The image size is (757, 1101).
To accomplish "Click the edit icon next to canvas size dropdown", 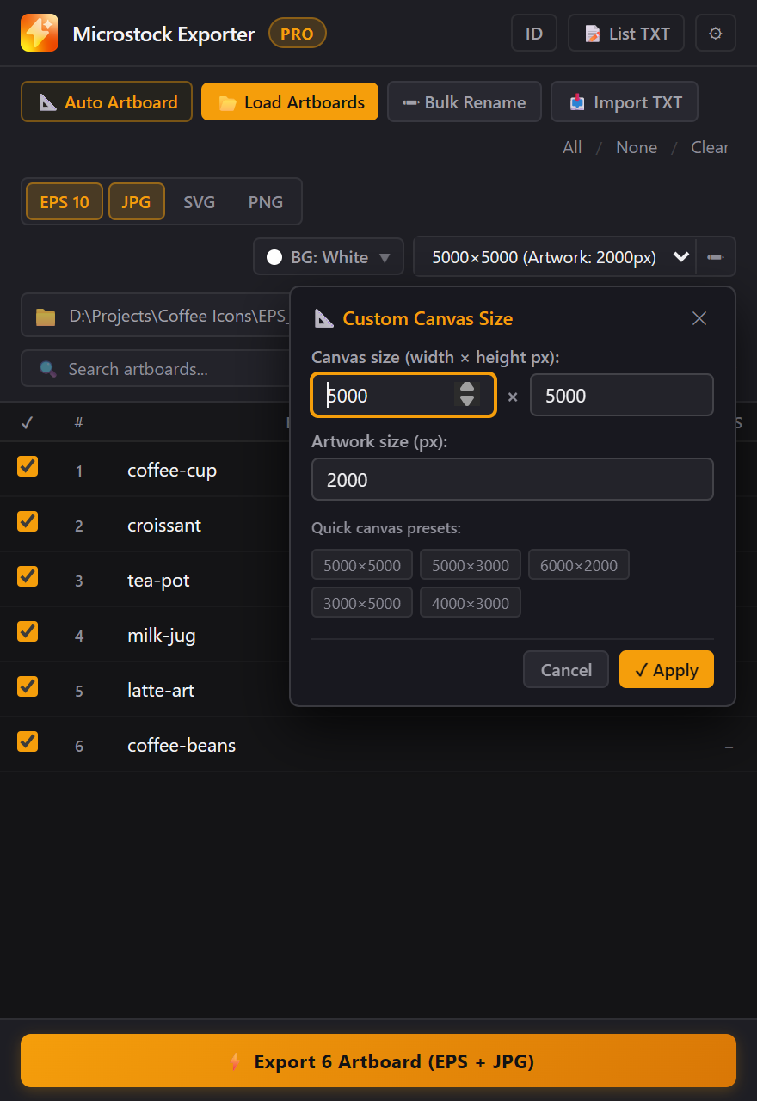I will [x=716, y=256].
